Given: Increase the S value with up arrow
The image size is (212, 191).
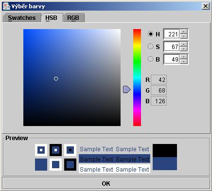Looking at the screenshot, I should point(184,45).
